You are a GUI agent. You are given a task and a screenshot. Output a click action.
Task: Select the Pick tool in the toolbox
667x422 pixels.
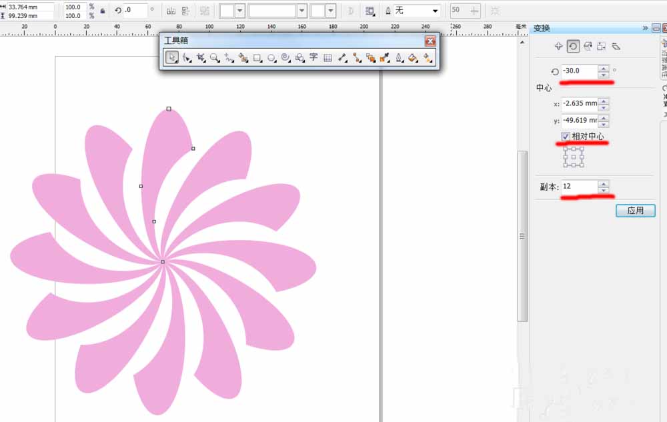pos(171,57)
